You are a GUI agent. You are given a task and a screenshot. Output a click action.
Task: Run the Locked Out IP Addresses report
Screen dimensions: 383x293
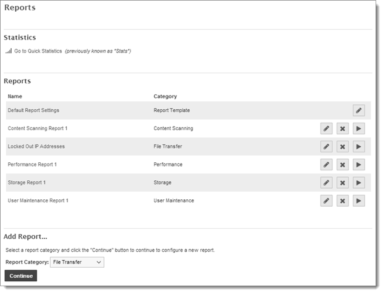pos(359,147)
